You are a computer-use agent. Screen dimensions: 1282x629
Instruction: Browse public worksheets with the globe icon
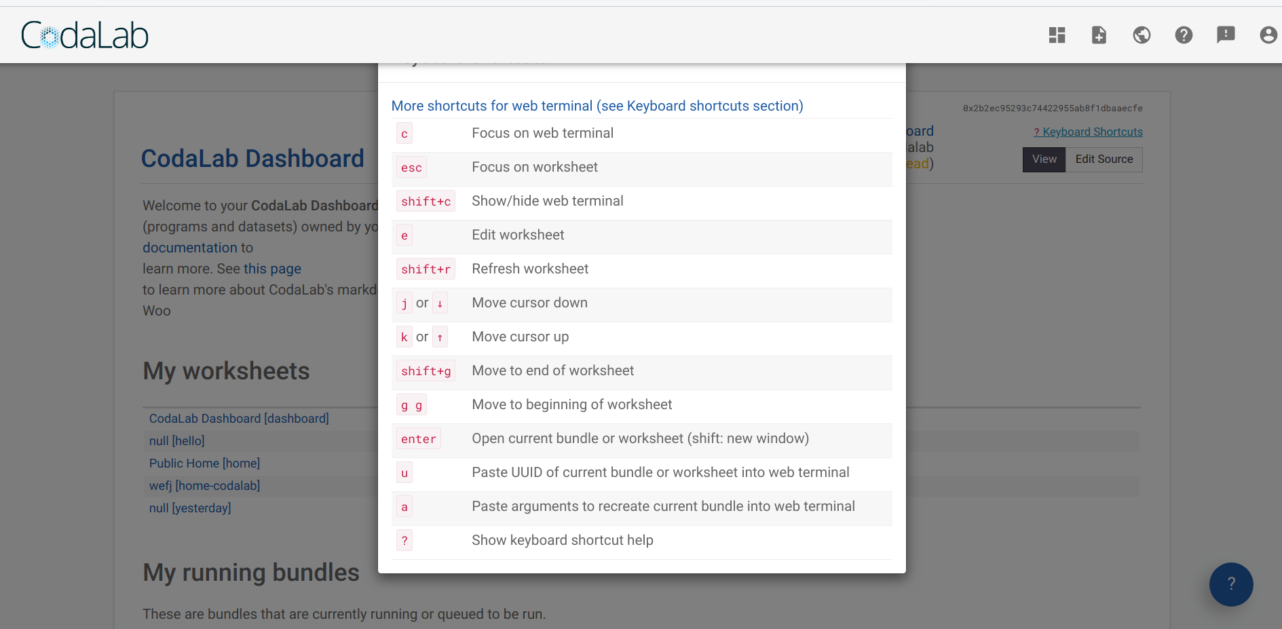[1141, 35]
